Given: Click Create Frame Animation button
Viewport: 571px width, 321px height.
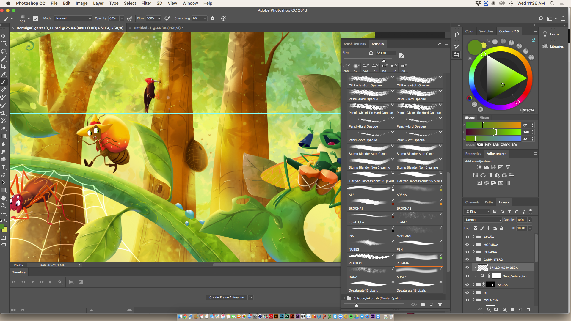Looking at the screenshot, I should pos(227,297).
